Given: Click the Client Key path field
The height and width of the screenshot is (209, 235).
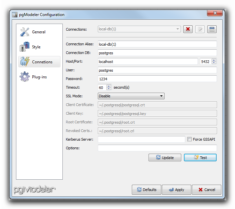Looking at the screenshot, I should (157, 113).
